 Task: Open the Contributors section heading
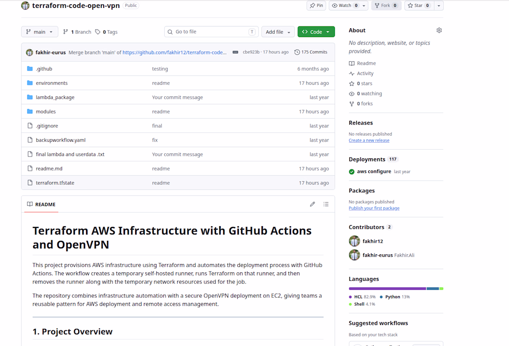(366, 227)
